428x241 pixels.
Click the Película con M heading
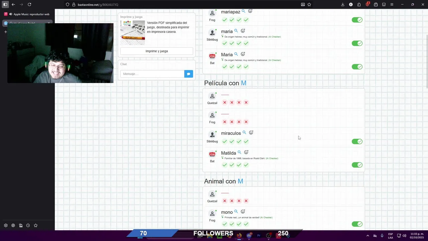[x=225, y=83]
